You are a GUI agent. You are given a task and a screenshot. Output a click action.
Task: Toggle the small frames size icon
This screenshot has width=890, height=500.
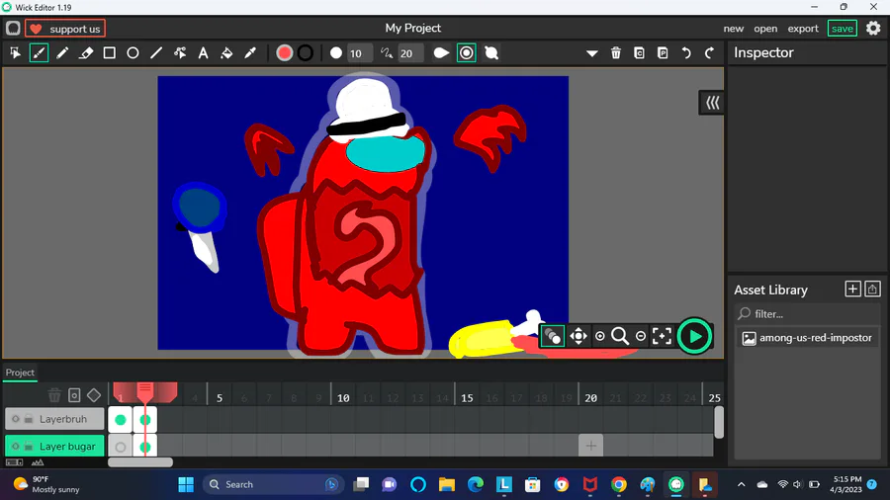[14, 462]
